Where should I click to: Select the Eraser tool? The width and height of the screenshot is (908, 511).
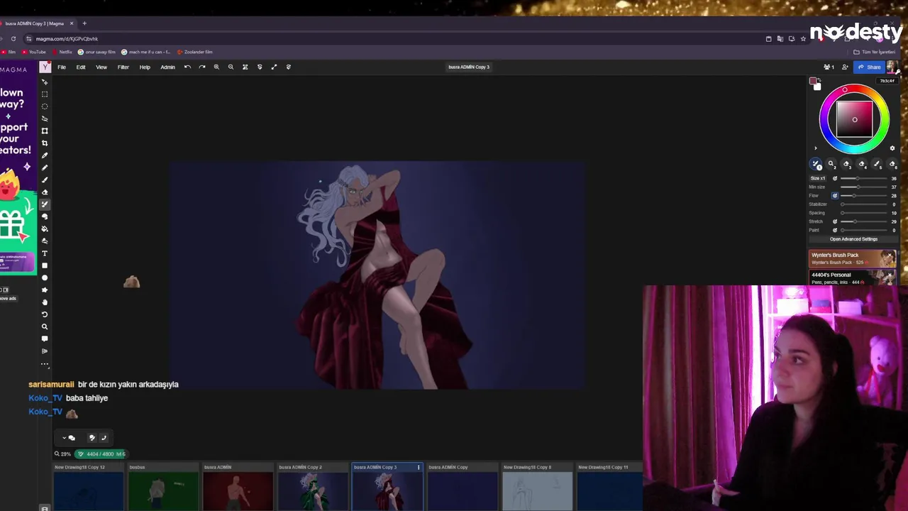coord(45,192)
